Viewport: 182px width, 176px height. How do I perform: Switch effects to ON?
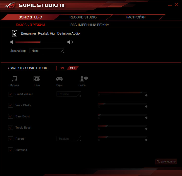tap(62, 68)
